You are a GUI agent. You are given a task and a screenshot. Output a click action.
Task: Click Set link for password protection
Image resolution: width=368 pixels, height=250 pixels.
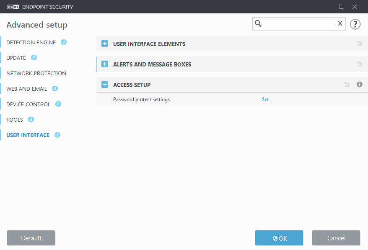(x=265, y=99)
